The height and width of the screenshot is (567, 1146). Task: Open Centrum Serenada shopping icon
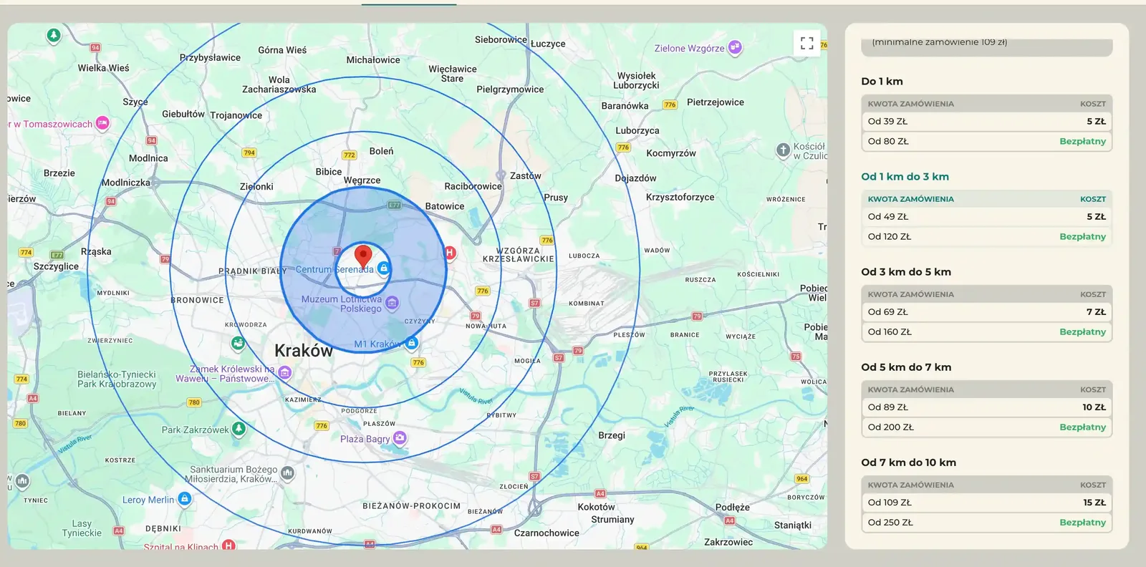point(384,268)
